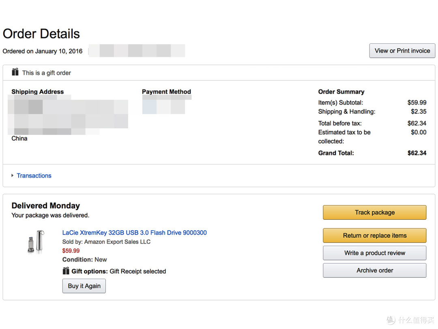Screen dimensions: 438x329
Task: Open Write a product review
Action: click(375, 253)
